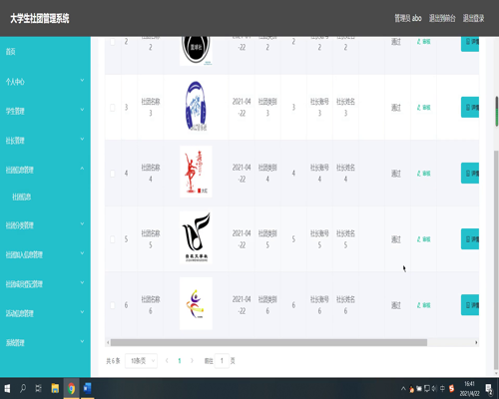Click the 通过 status cell in row 5
This screenshot has height=399, width=499.
(x=396, y=239)
